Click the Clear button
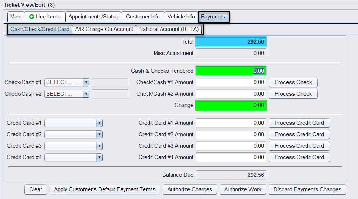 click(x=35, y=189)
